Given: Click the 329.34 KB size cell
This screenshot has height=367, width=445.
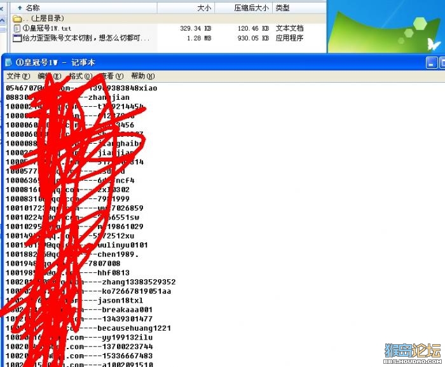Looking at the screenshot, I should pyautogui.click(x=196, y=29).
